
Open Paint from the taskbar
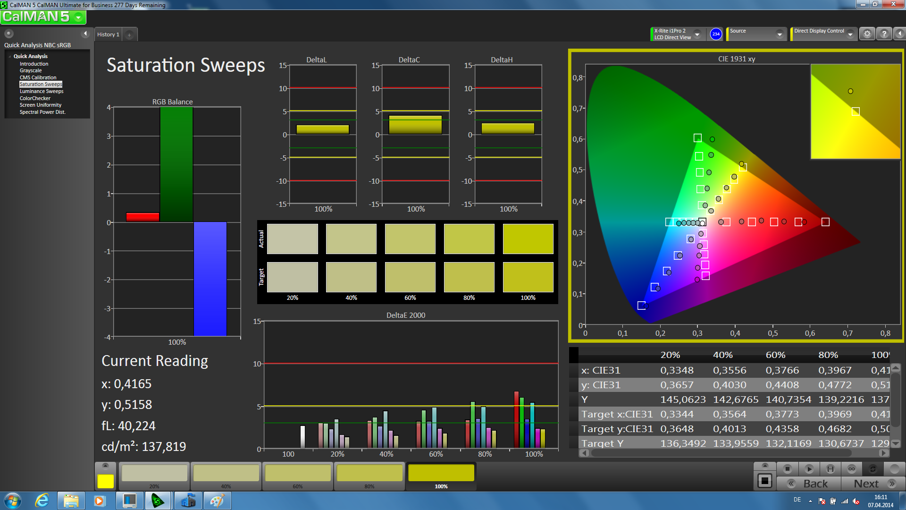pyautogui.click(x=217, y=501)
